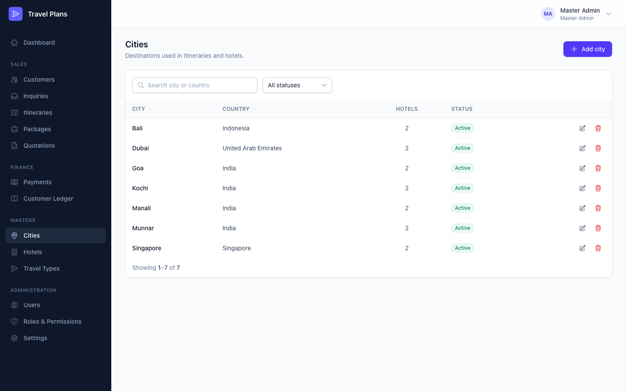Open the Inquiries section

pyautogui.click(x=56, y=96)
